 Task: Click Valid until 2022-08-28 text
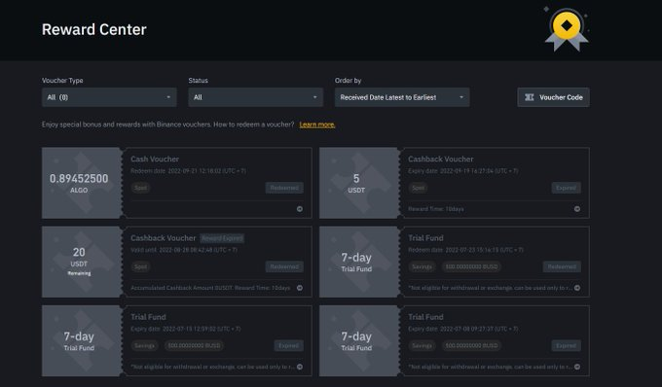tap(184, 250)
